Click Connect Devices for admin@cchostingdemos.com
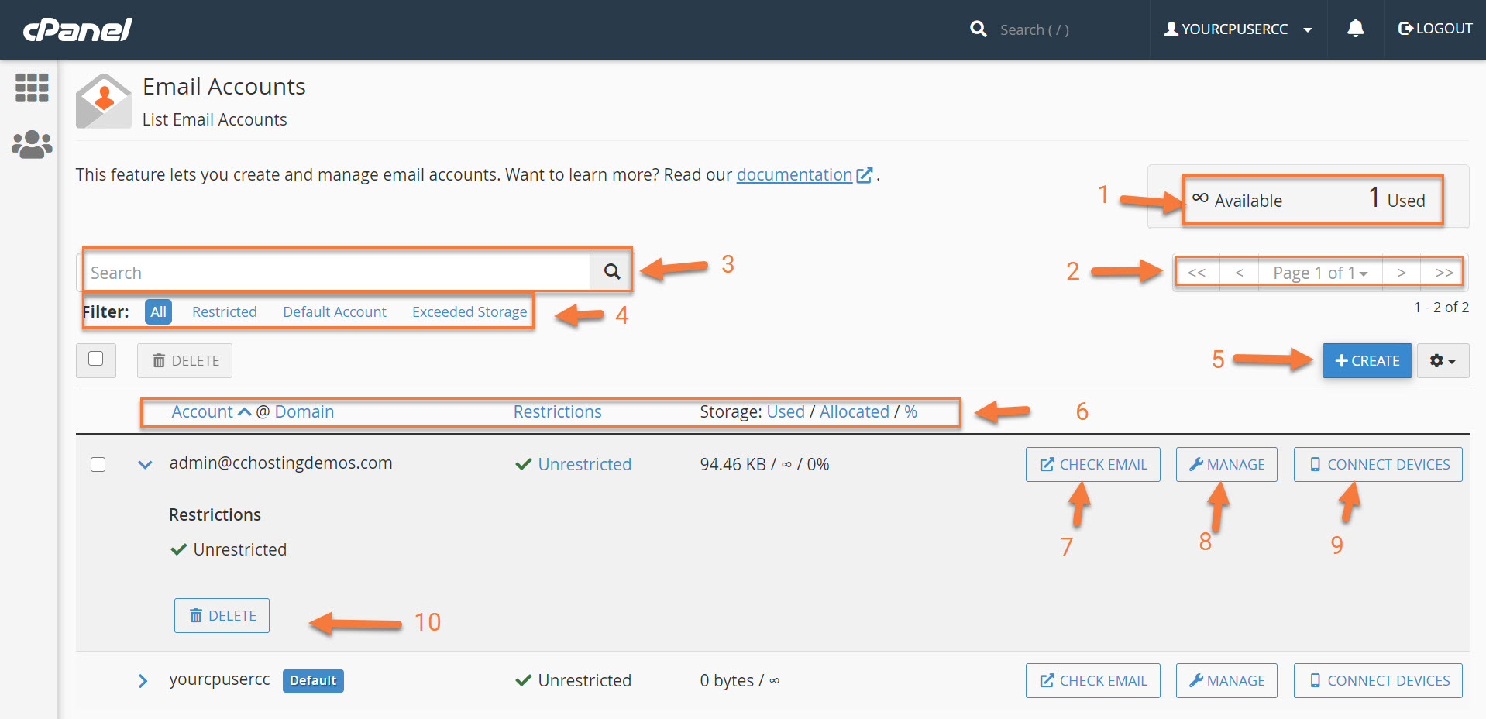The width and height of the screenshot is (1486, 719). tap(1378, 464)
